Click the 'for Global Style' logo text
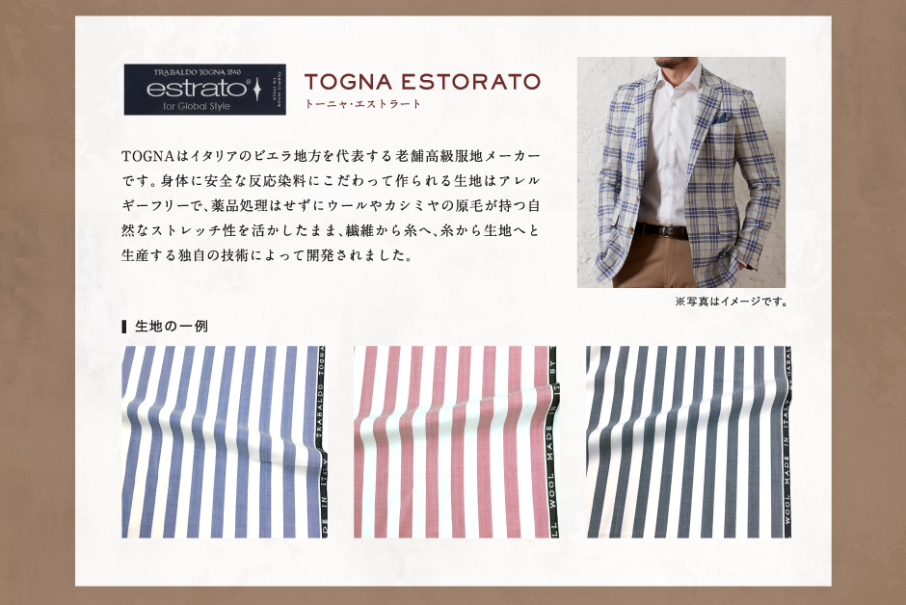Image resolution: width=906 pixels, height=605 pixels. [197, 106]
